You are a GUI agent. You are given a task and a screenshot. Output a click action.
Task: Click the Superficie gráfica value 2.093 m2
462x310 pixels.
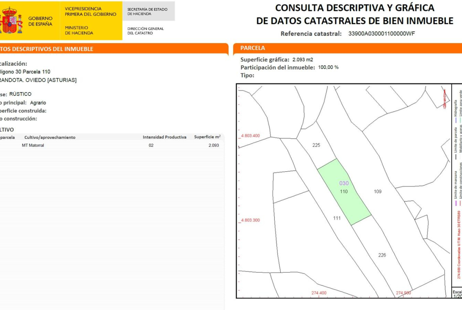click(x=302, y=60)
